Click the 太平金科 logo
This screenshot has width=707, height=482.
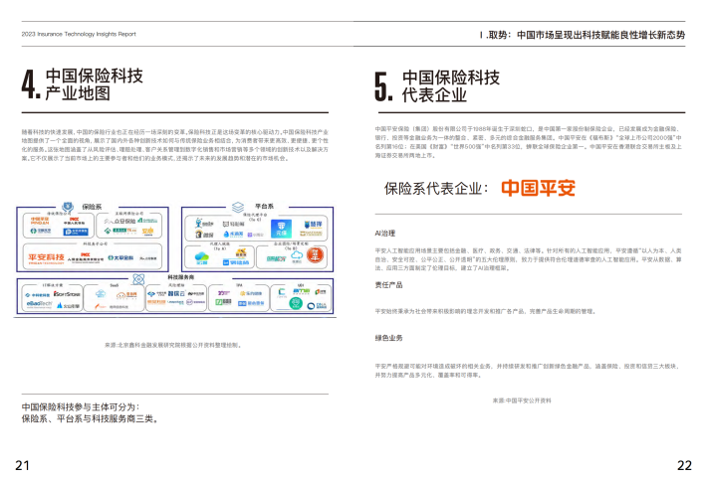[x=120, y=257]
